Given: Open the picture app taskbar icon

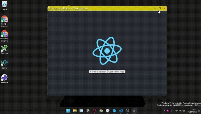Looking at the screenshot, I should click(x=81, y=111).
